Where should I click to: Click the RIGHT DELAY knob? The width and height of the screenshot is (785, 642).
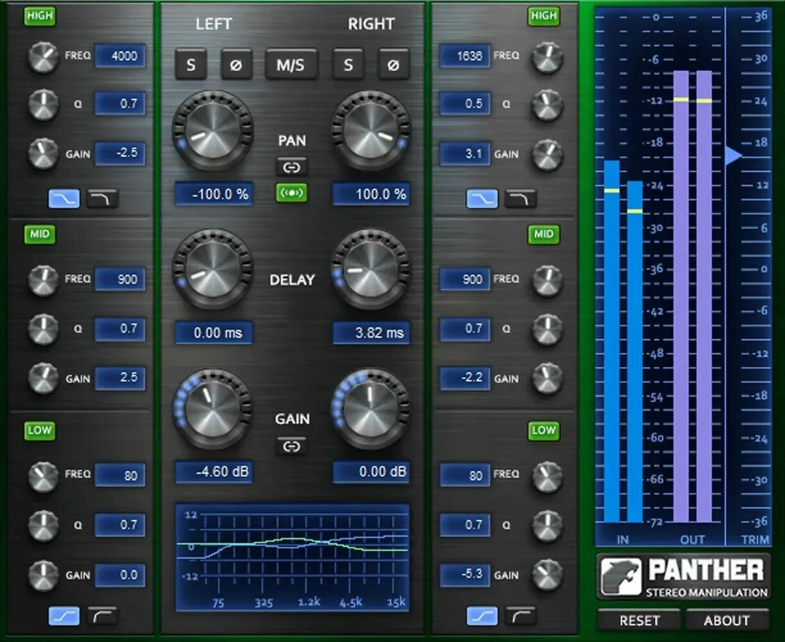coord(371,269)
